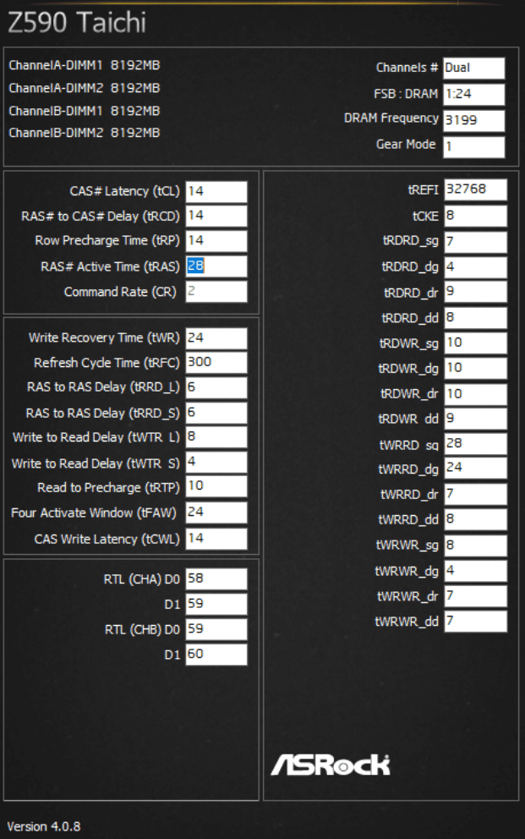Viewport: 525px width, 839px height.
Task: Click the tWTR_S value field
Action: pyautogui.click(x=216, y=463)
